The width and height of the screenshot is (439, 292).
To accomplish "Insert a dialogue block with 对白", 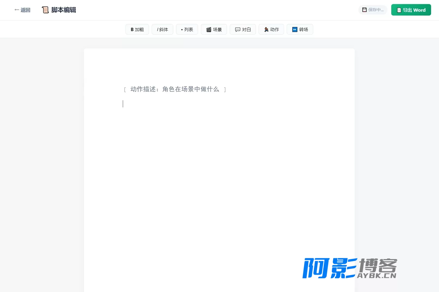I will 243,29.
